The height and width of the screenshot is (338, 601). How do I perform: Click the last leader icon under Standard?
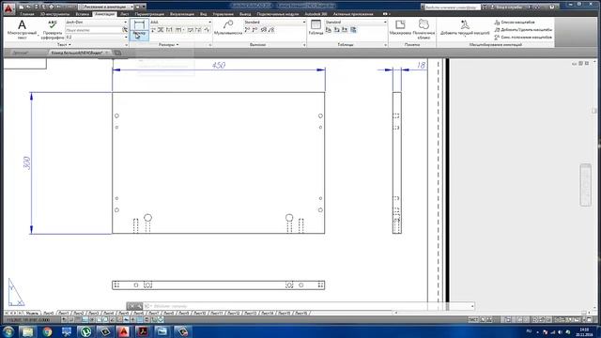271,29
